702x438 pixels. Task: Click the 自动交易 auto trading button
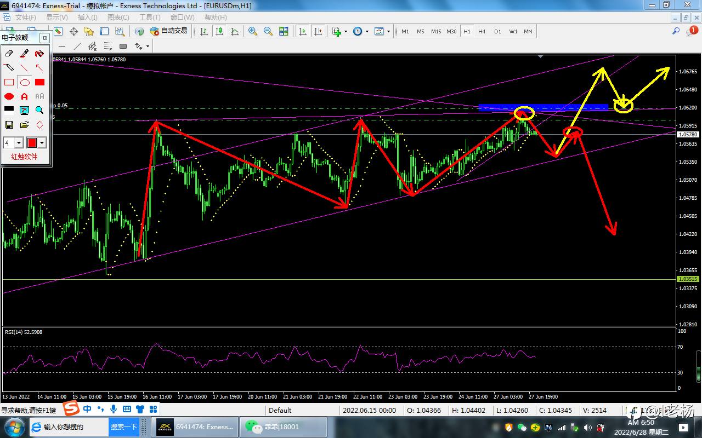point(169,31)
